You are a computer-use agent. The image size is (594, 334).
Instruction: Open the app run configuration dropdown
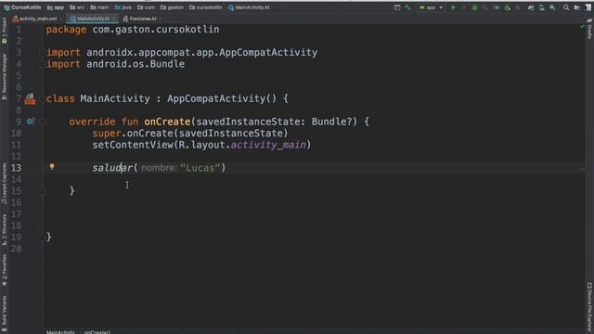431,7
